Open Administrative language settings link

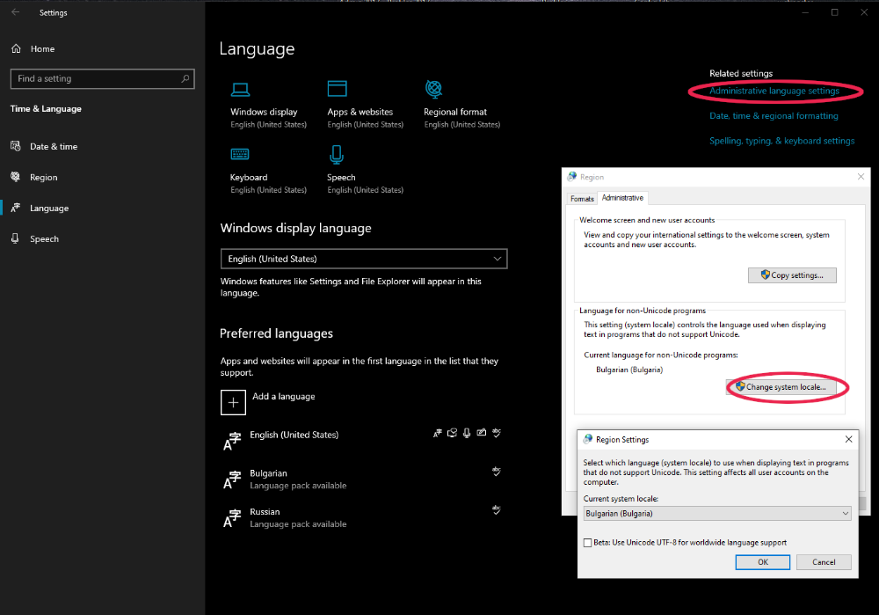774,91
